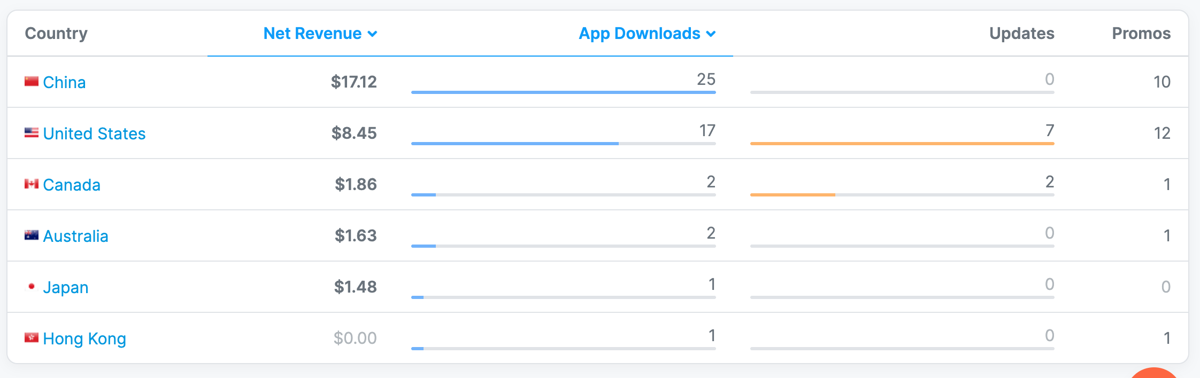Click the Japan flag icon
This screenshot has width=1200, height=378.
[31, 287]
